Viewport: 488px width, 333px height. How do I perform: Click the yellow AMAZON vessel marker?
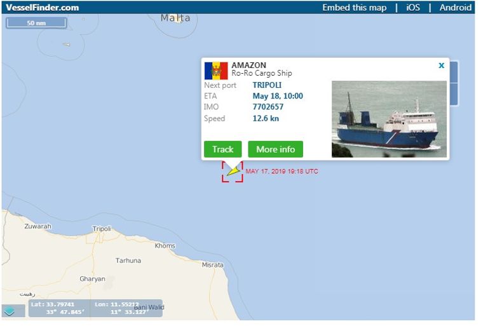tap(233, 171)
